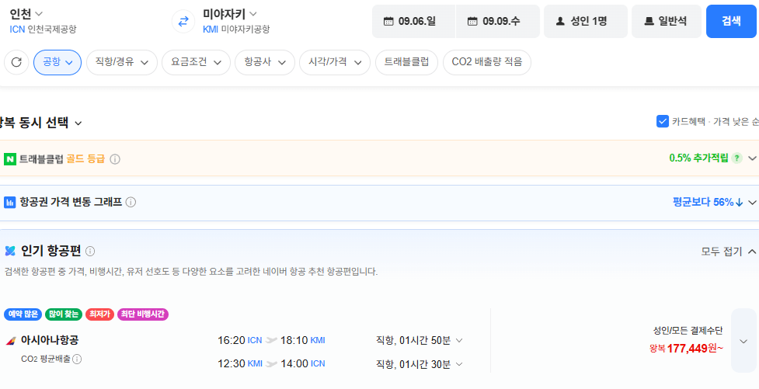Toggle 카드혜택 가격 낮은 순 checkbox

point(663,121)
